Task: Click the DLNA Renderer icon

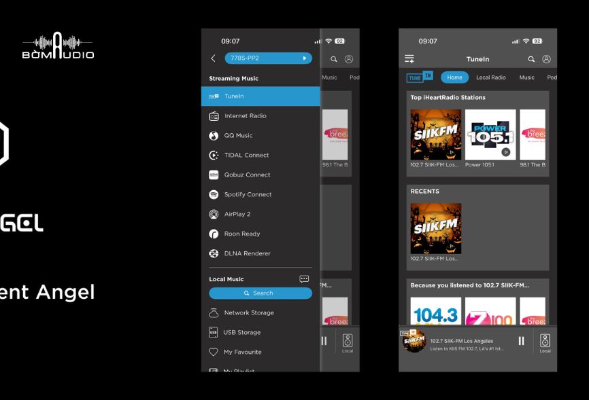Action: pos(214,254)
